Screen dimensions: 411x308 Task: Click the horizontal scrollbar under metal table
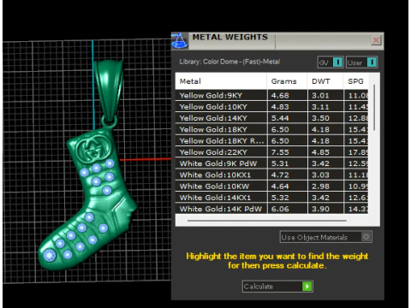point(267,221)
